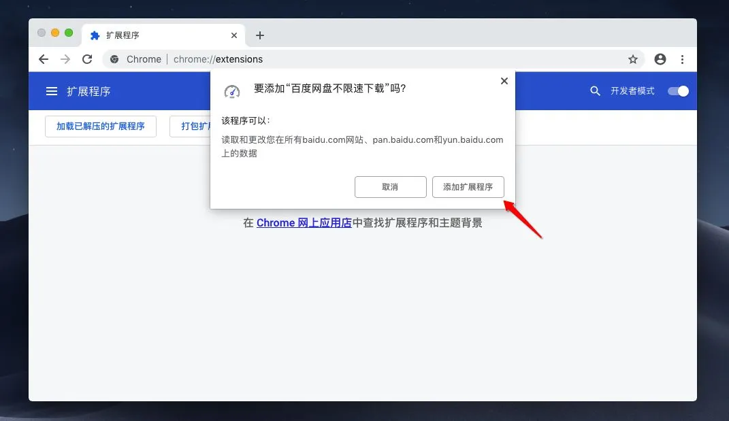This screenshot has width=729, height=421.
Task: Click the permission text mentioning pan.baidu.com
Action: 362,146
